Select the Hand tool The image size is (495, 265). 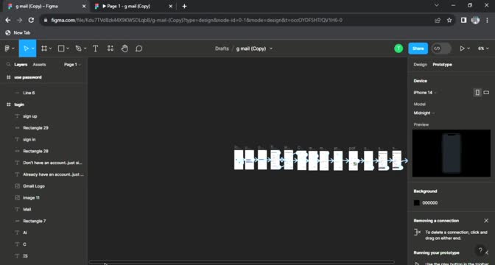pyautogui.click(x=124, y=49)
